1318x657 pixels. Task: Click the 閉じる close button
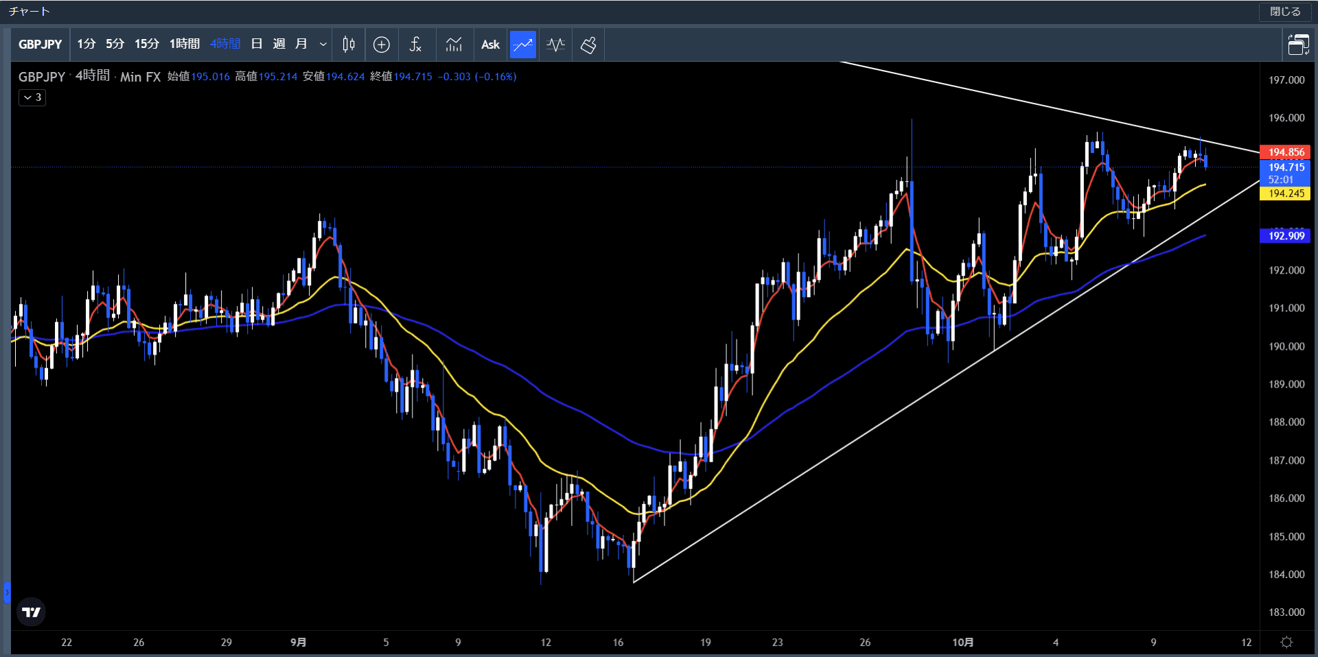pyautogui.click(x=1284, y=12)
